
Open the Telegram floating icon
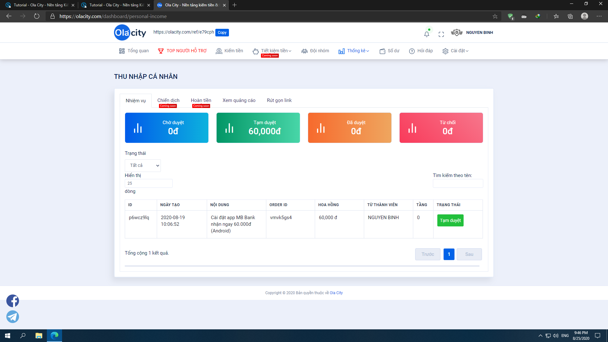pyautogui.click(x=13, y=317)
